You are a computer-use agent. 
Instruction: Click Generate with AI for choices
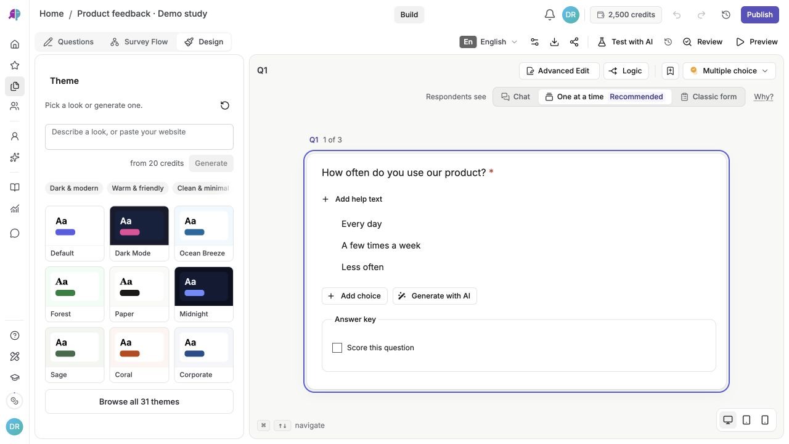pyautogui.click(x=435, y=296)
